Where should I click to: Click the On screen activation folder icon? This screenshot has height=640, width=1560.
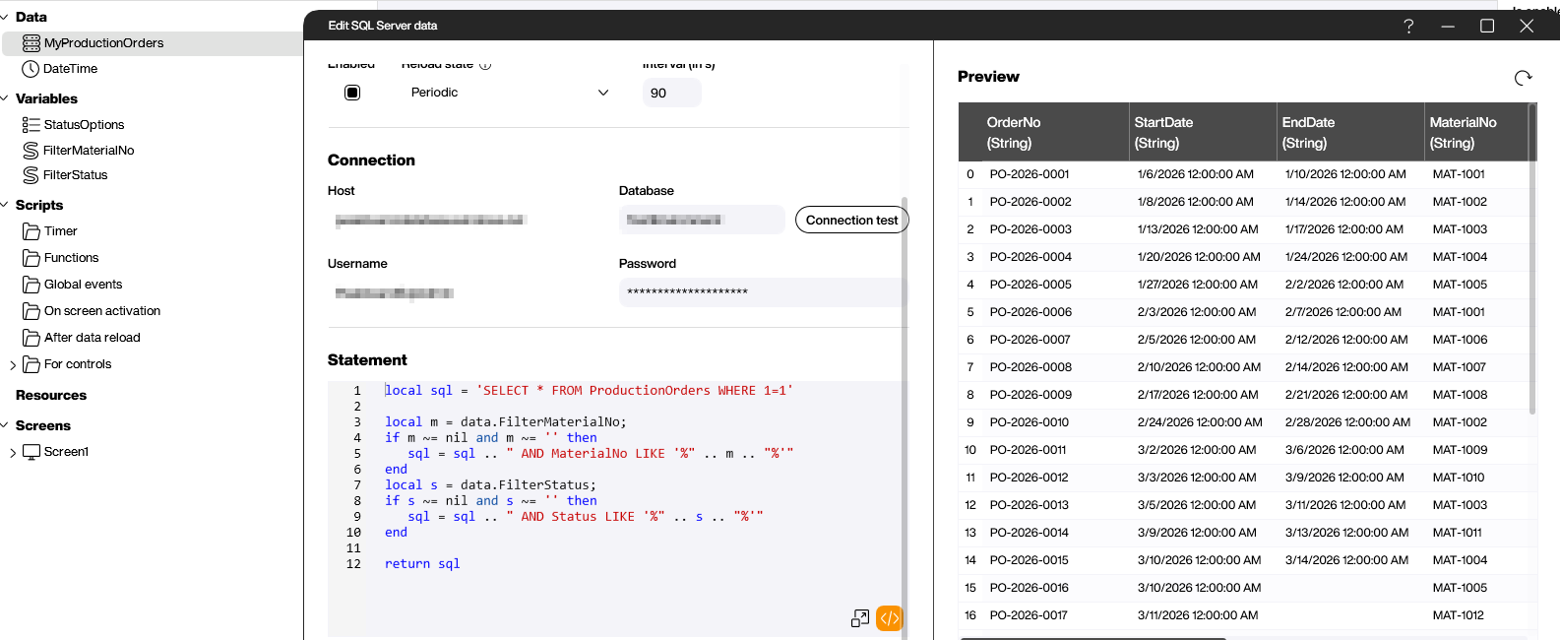[31, 311]
